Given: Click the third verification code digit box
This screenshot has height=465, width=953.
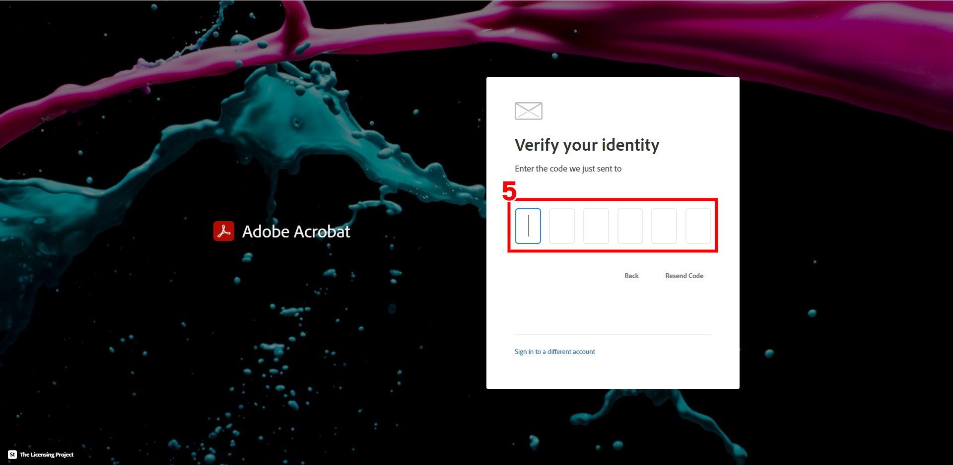Looking at the screenshot, I should click(596, 226).
